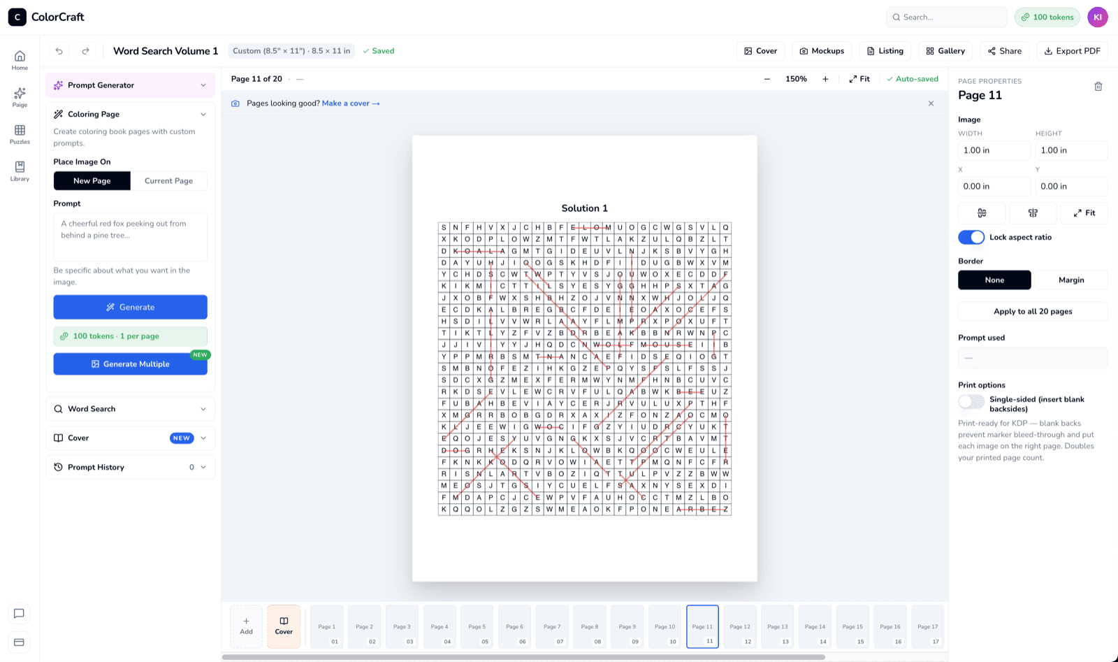
Task: Click the Generate button
Action: coord(130,307)
